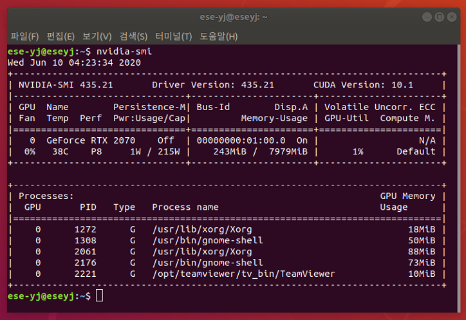Click the 50MiB memory usage value

[x=422, y=241]
